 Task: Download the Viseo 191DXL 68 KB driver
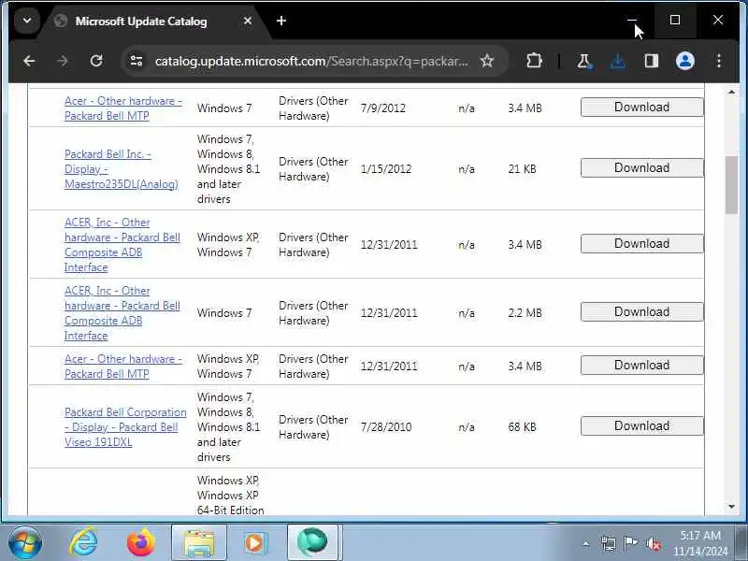tap(641, 426)
